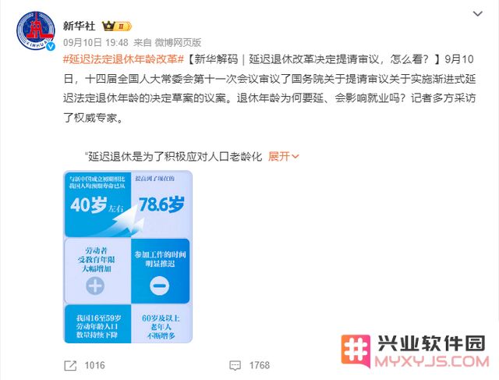The image size is (499, 380).
Task: Open the post options chevron menu
Action: click(478, 14)
